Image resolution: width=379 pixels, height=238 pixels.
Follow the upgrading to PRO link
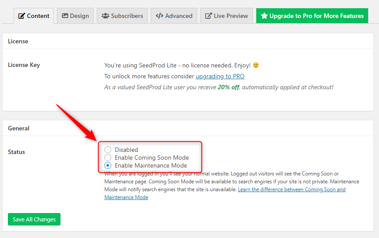click(220, 76)
